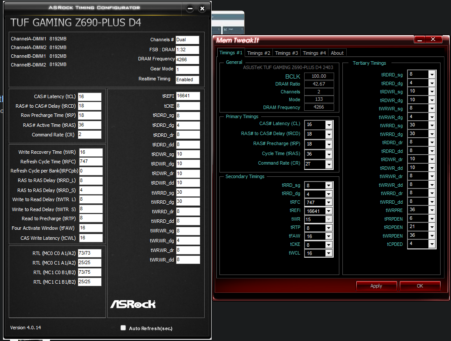Open the tCPDED dropdown
Screen dimensions: 451x341
click(x=432, y=244)
